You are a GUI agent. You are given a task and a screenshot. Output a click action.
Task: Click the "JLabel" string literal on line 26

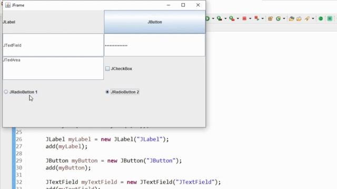tap(150, 139)
